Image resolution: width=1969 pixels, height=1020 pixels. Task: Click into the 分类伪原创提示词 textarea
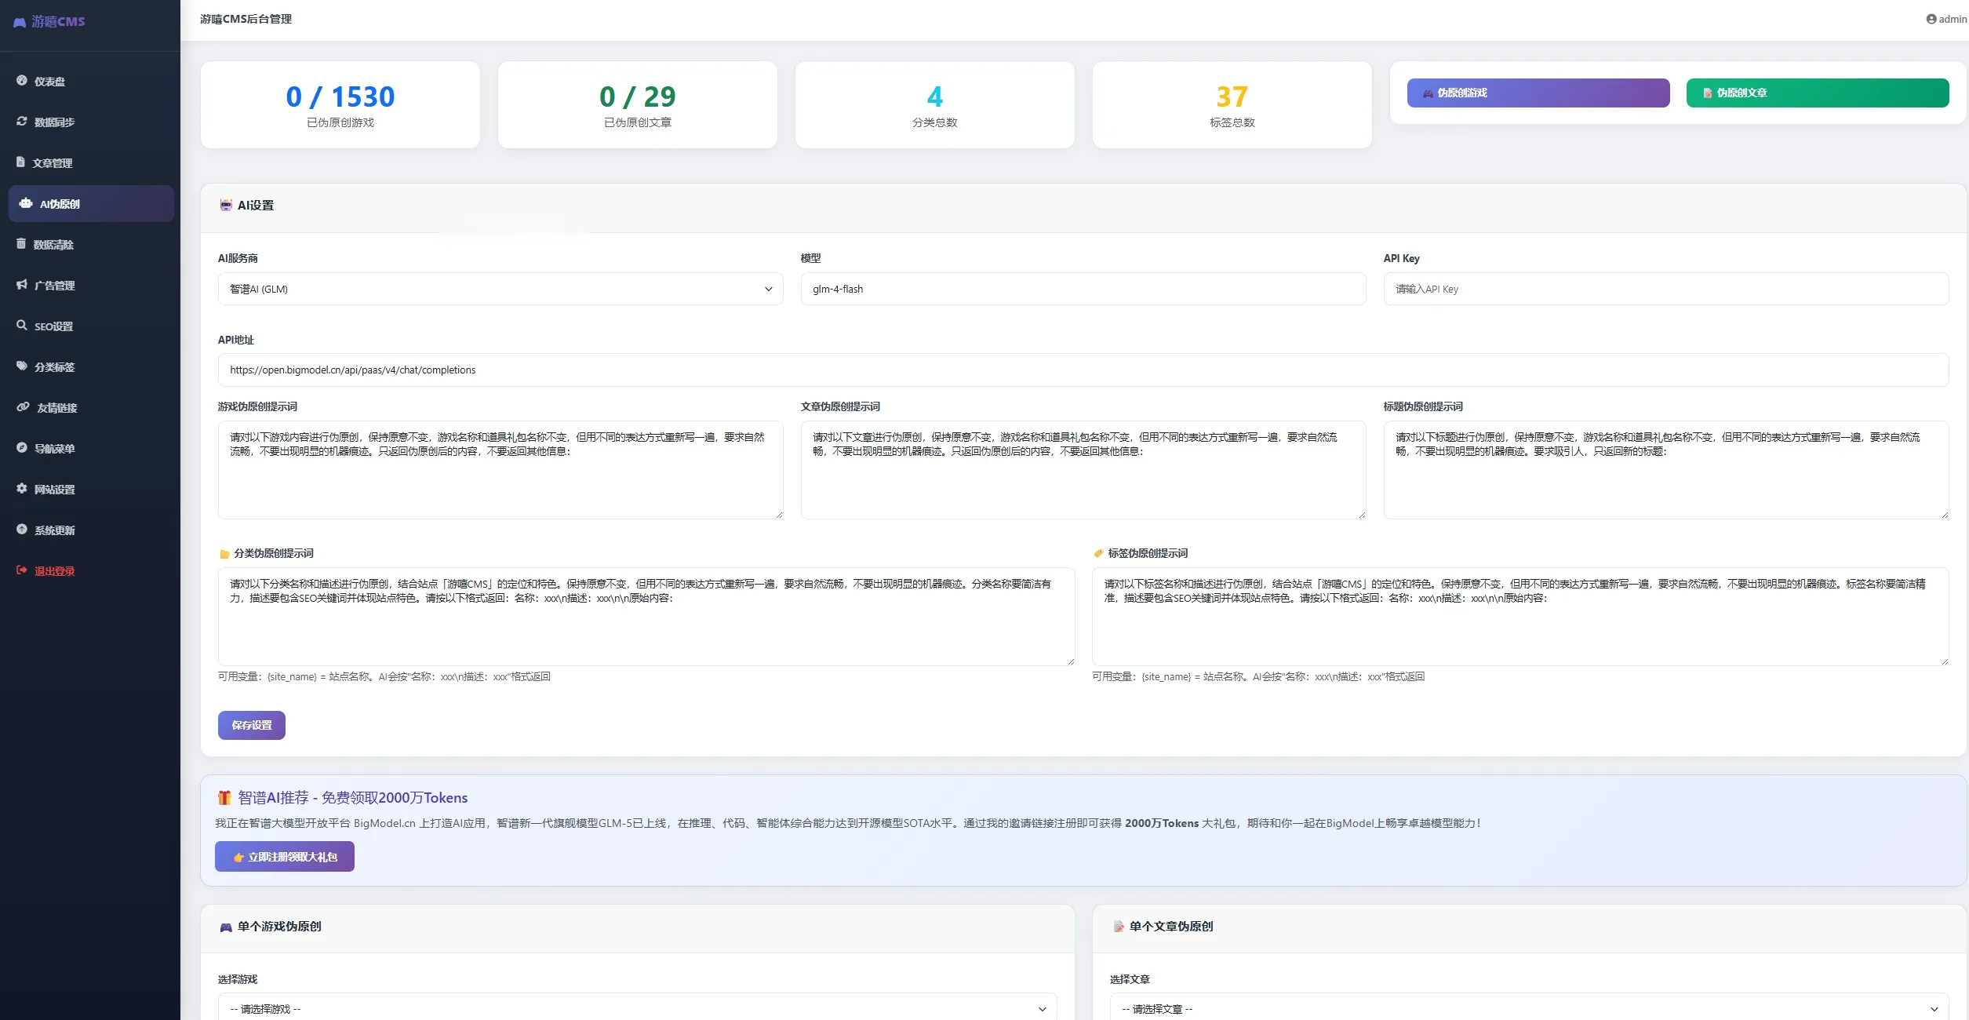[x=646, y=616]
